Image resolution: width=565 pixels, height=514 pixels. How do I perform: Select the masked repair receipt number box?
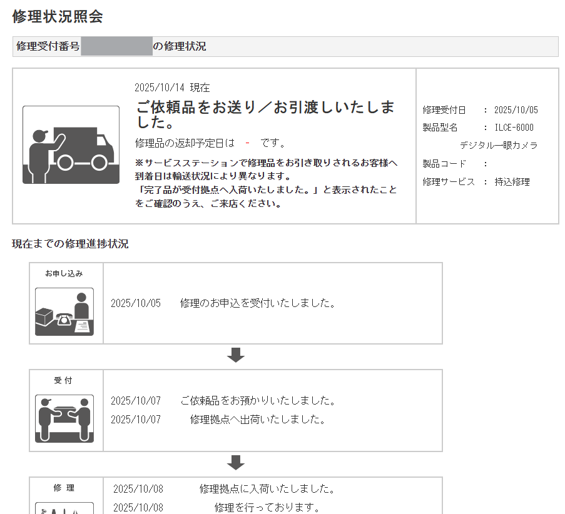click(x=116, y=46)
